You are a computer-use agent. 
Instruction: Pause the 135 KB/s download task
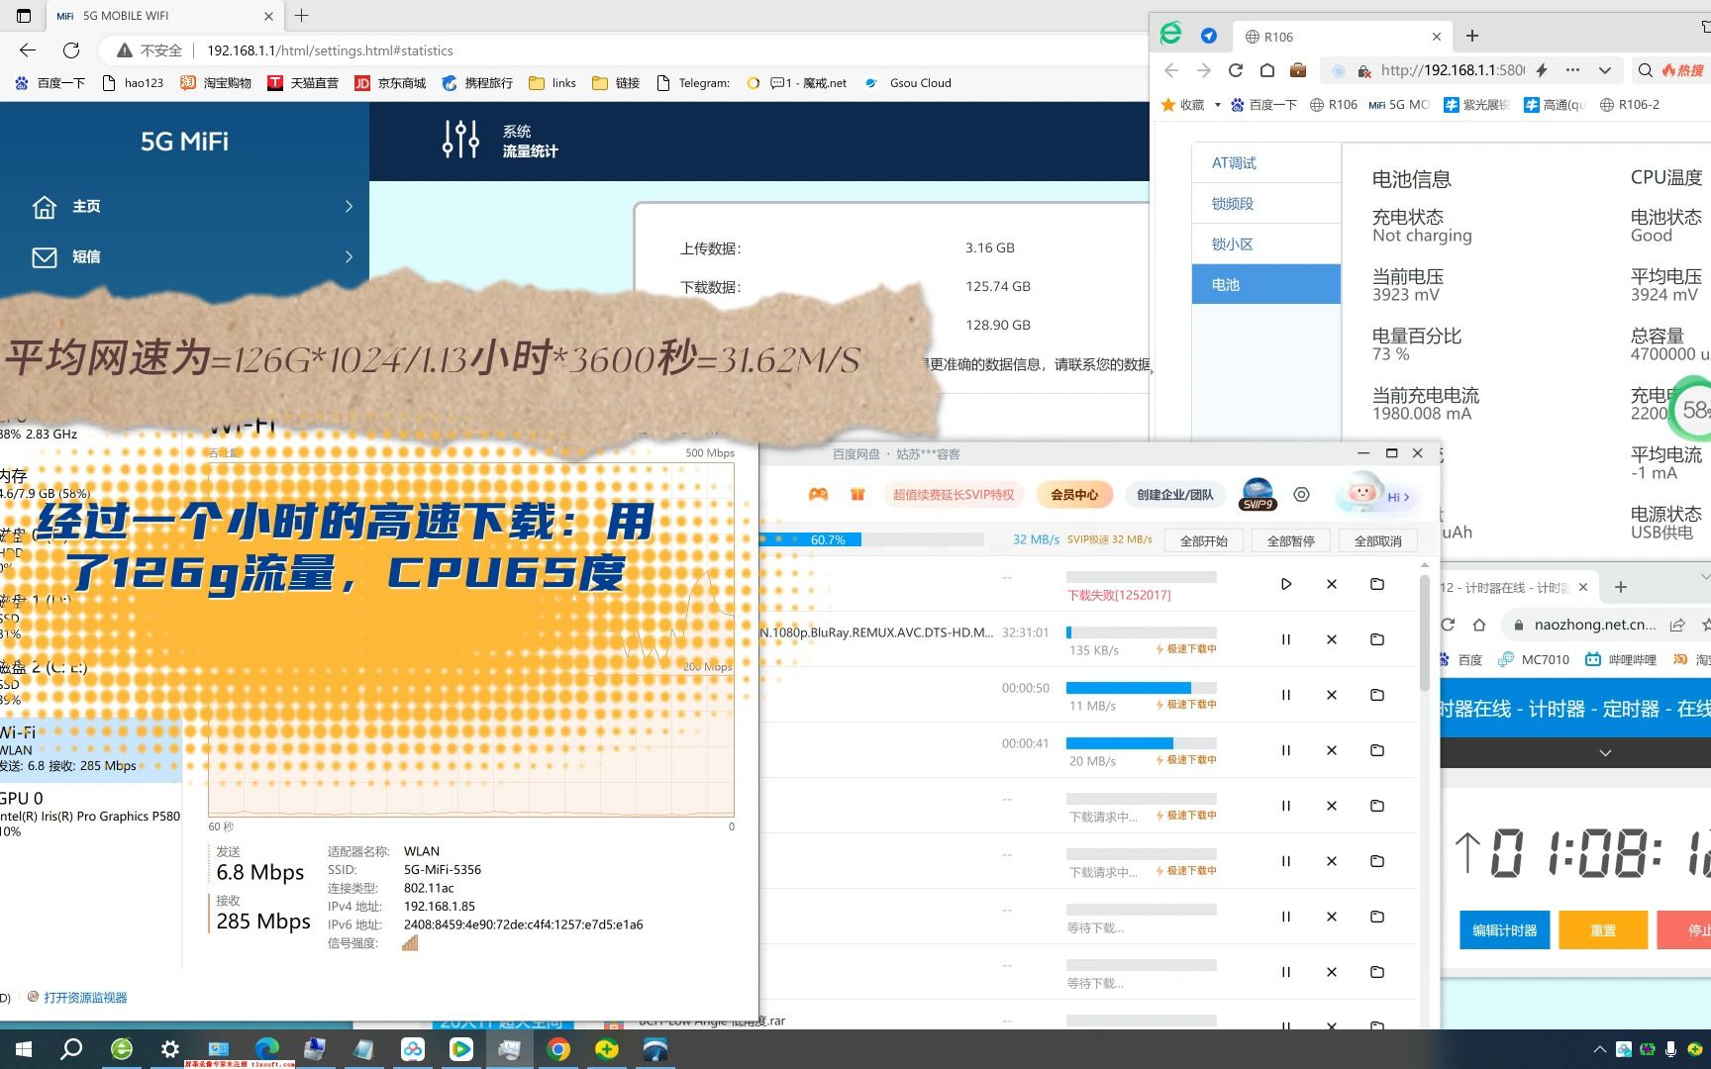pos(1285,638)
